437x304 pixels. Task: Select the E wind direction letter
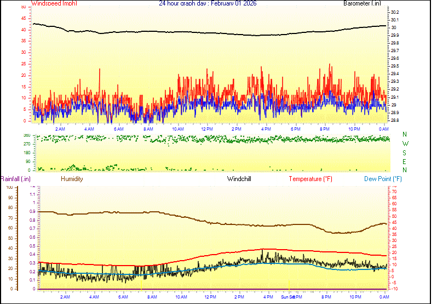(x=405, y=161)
